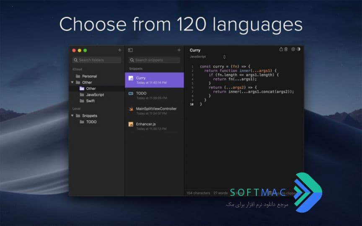Collapse the iCloud Other folder triangle
The width and height of the screenshot is (362, 226).
[72, 82]
